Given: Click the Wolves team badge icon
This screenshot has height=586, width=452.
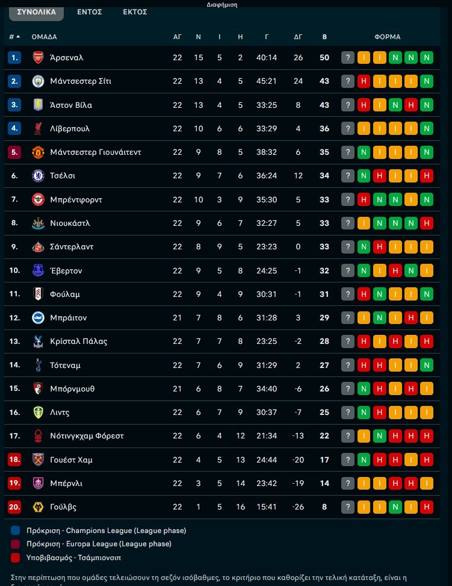Looking at the screenshot, I should point(38,507).
